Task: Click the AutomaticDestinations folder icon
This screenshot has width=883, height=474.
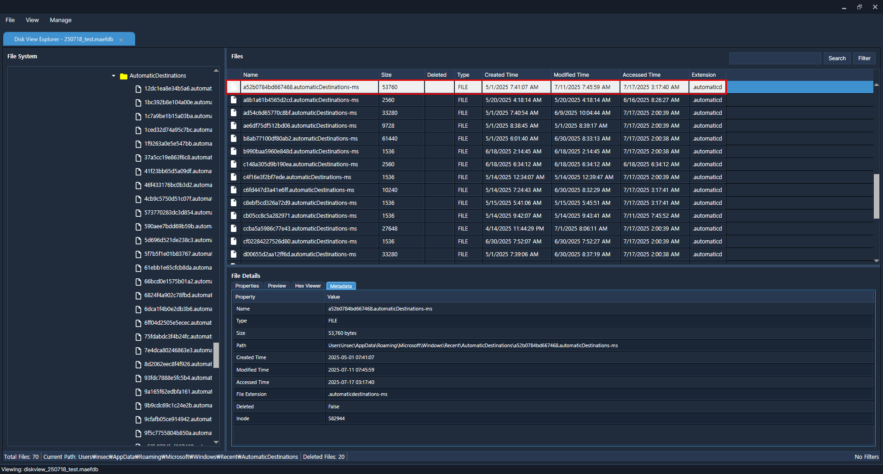Action: click(x=123, y=76)
